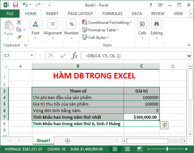The width and height of the screenshot is (194, 153).
Task: Select cell containing 100000 salvage value
Action: 142,104
